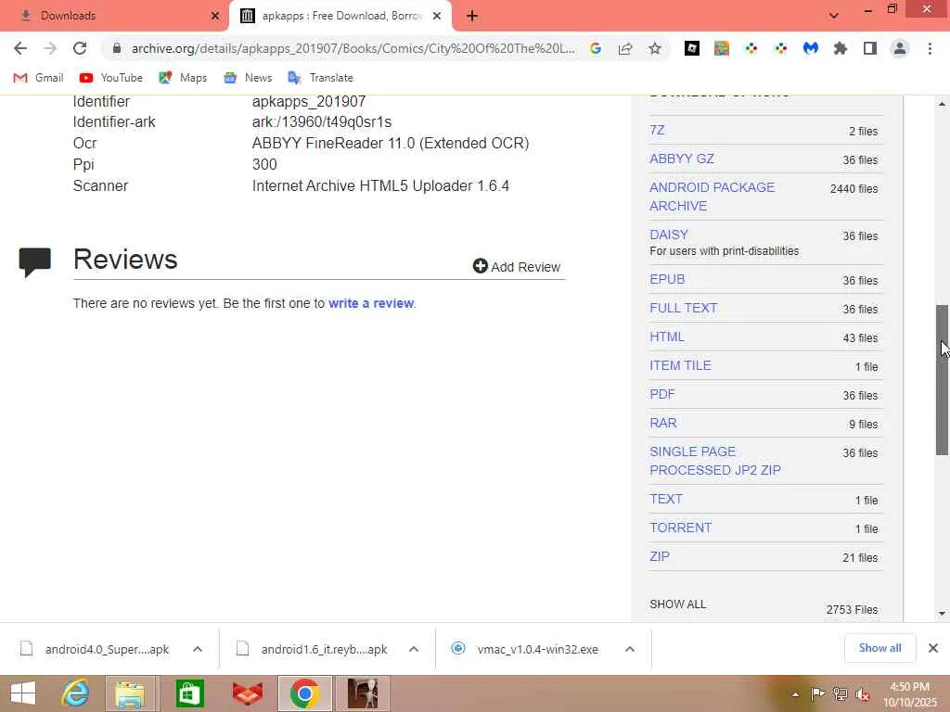Open a new browser tab
The width and height of the screenshot is (950, 712).
tap(472, 16)
